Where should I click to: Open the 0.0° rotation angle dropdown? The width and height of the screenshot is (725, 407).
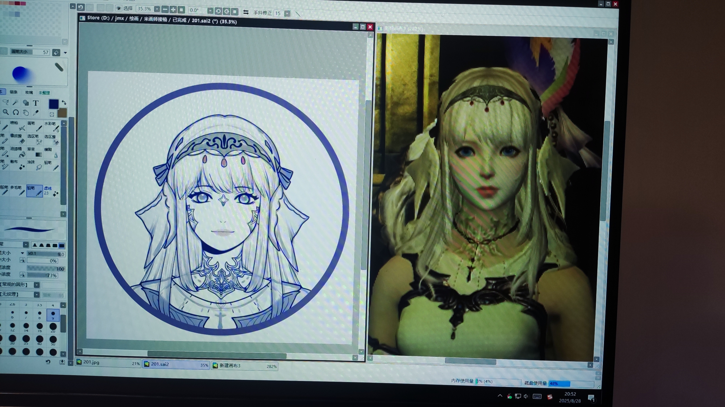click(x=210, y=11)
